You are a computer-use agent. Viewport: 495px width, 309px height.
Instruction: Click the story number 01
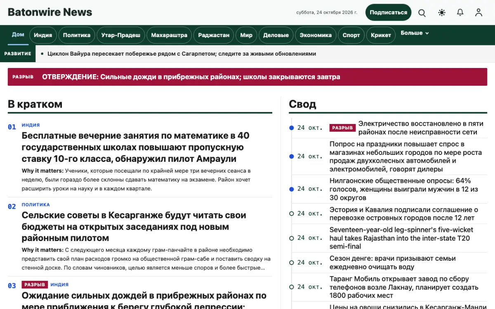(12, 127)
